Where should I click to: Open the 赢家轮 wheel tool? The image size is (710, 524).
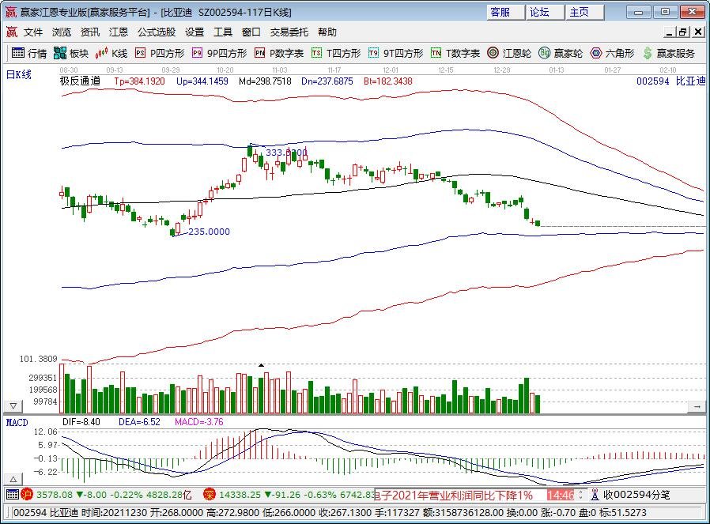click(x=561, y=54)
